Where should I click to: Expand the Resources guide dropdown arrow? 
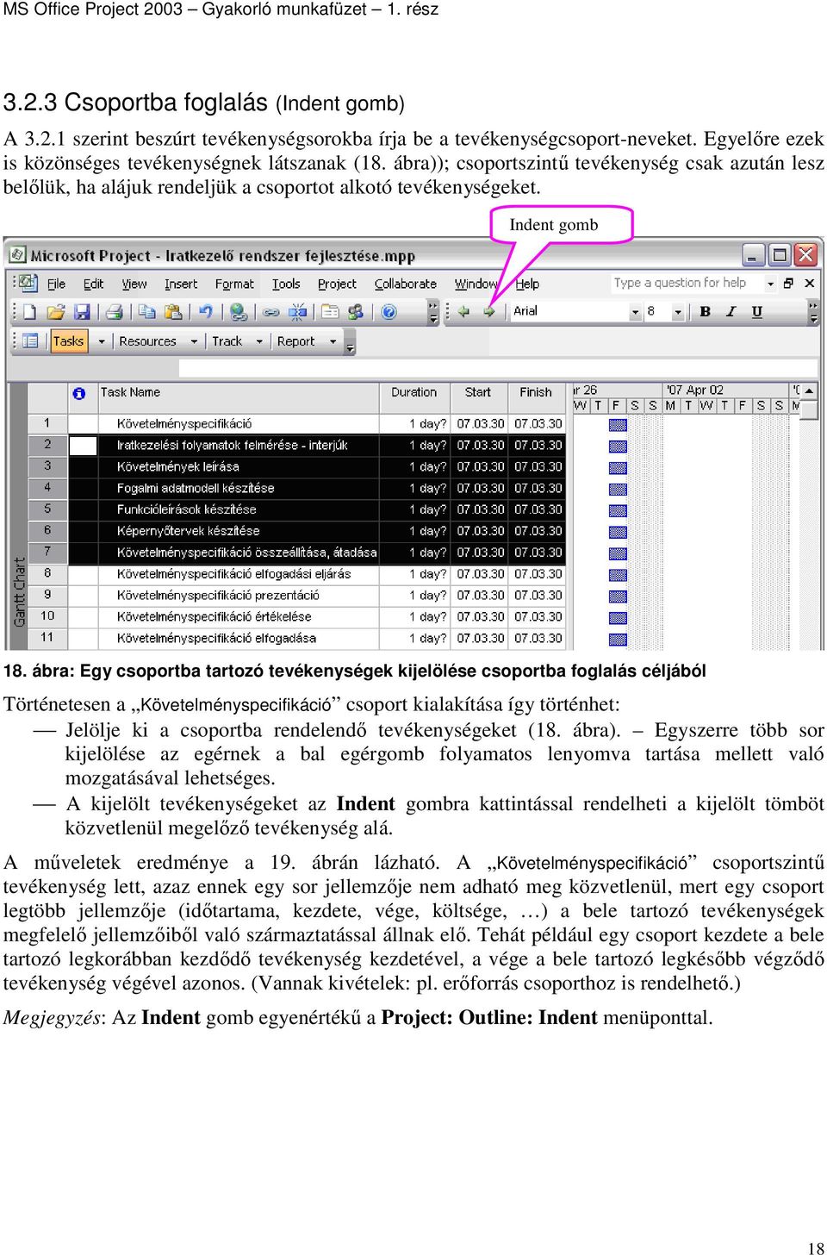[x=194, y=341]
